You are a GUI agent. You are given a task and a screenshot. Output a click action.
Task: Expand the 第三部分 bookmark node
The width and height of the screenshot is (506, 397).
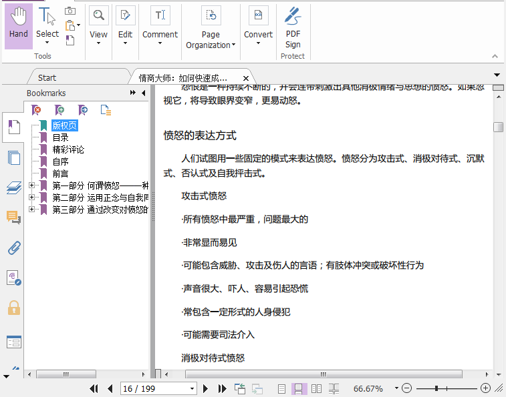click(31, 209)
